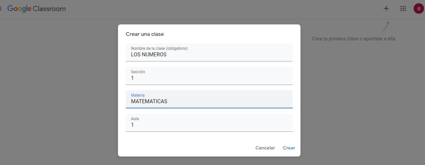Click the Aula field label
Viewport: 425px width, 165px height.
click(135, 119)
